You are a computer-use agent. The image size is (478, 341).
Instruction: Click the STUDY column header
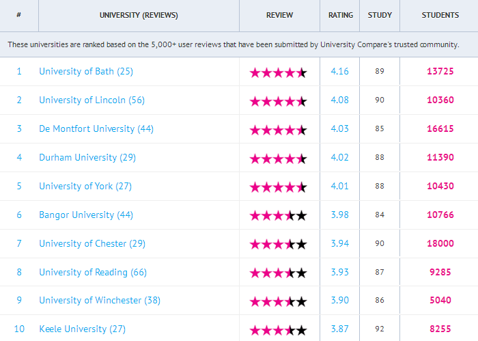[380, 15]
